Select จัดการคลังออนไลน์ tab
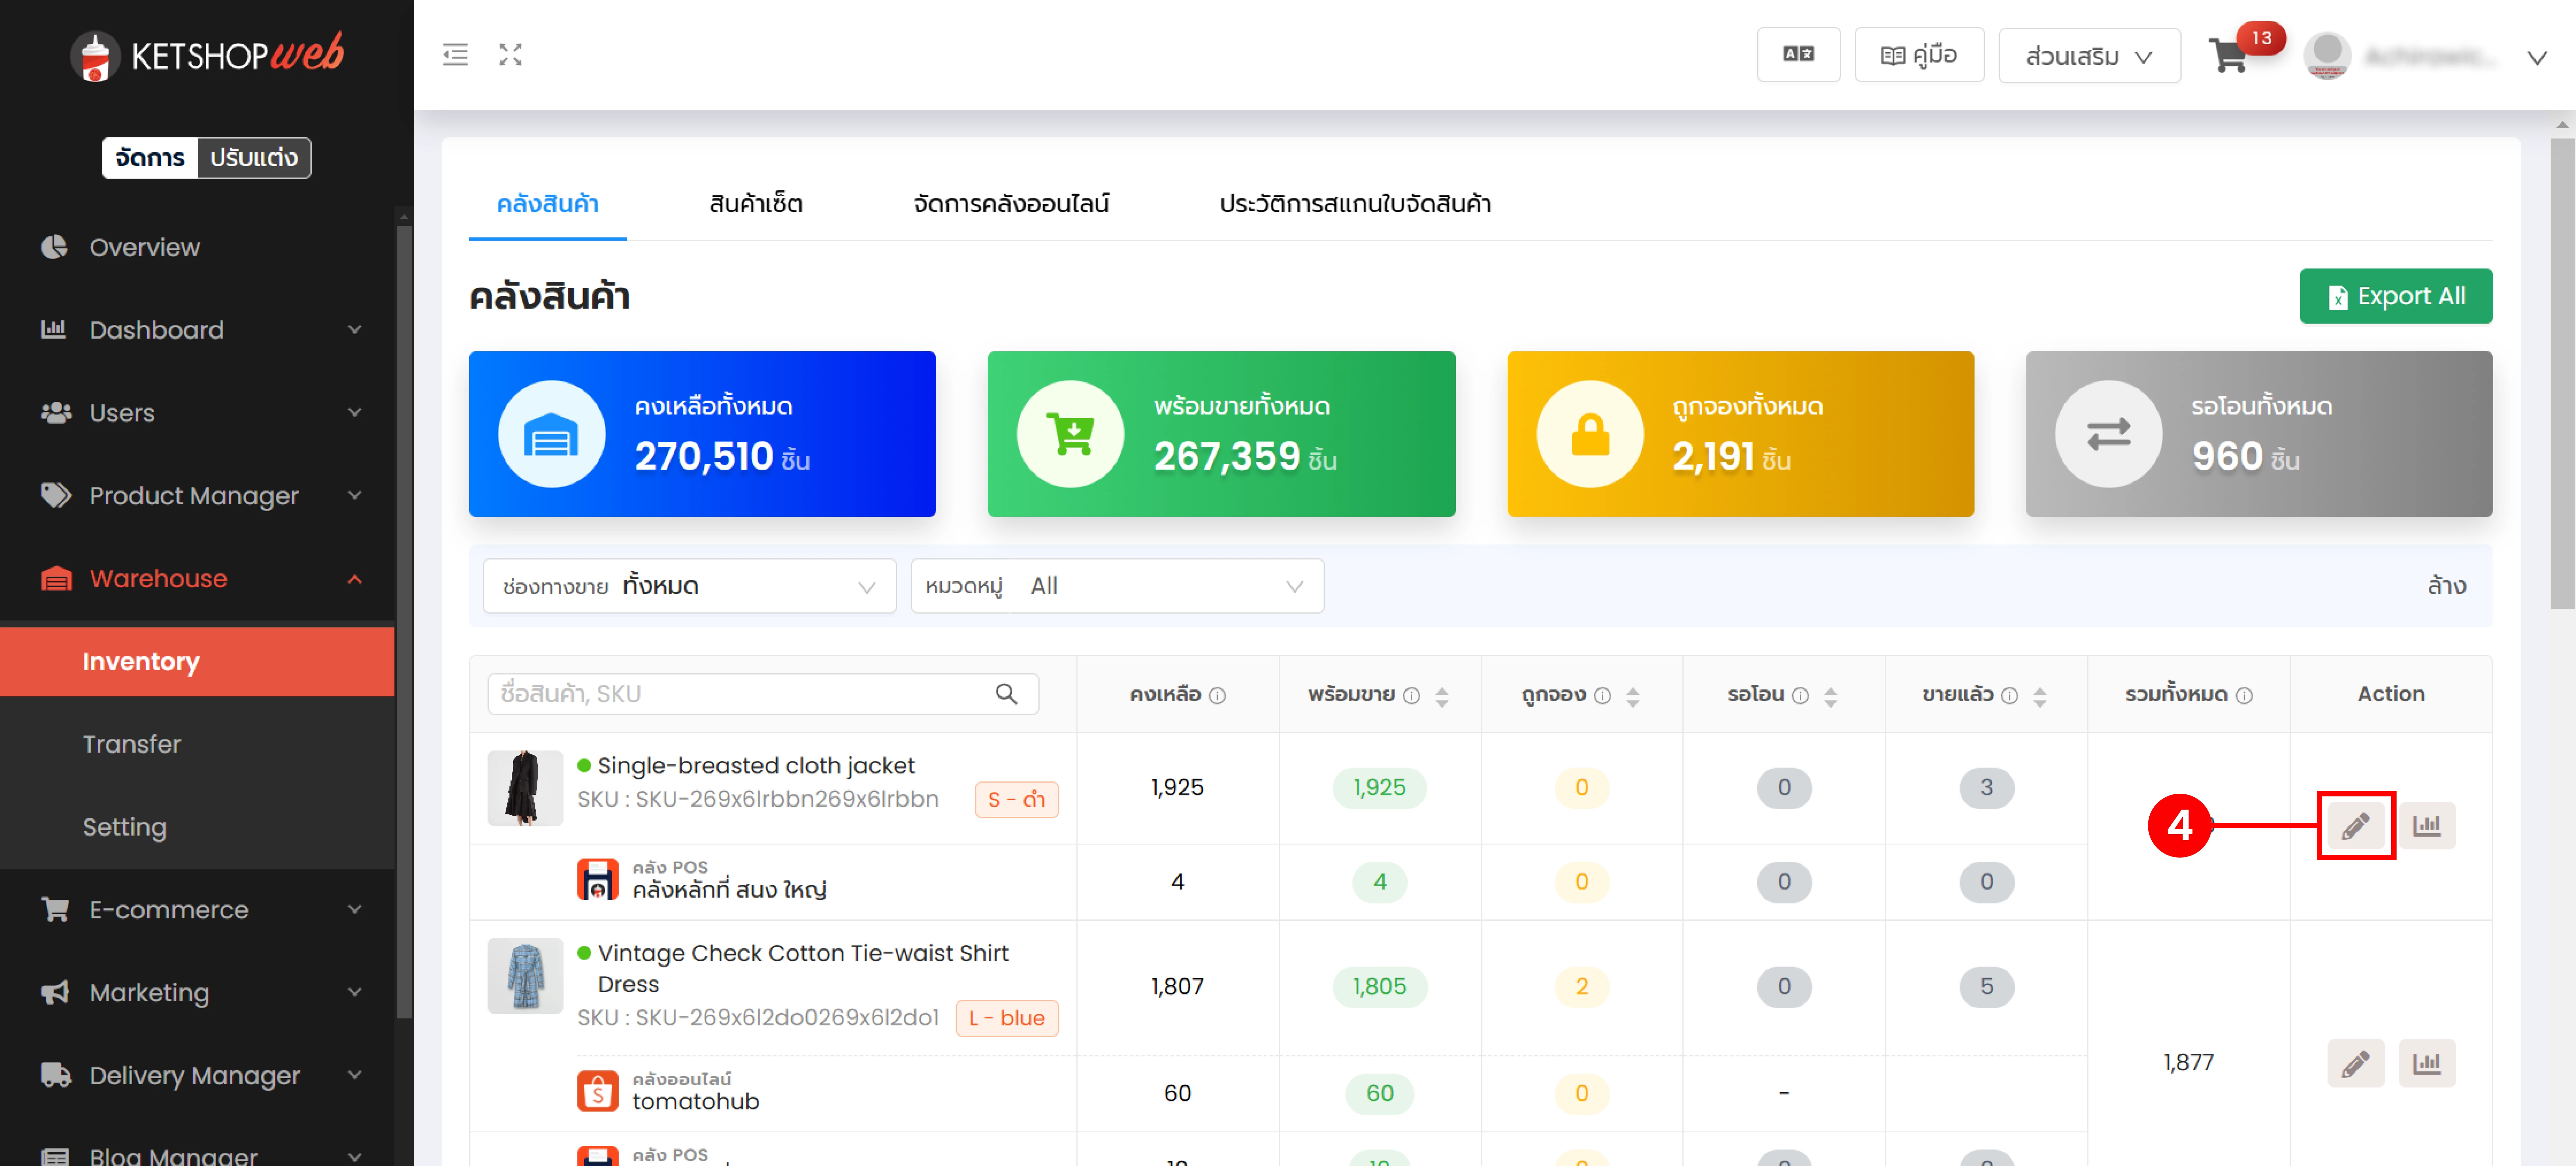This screenshot has height=1166, width=2576. pos(1011,204)
